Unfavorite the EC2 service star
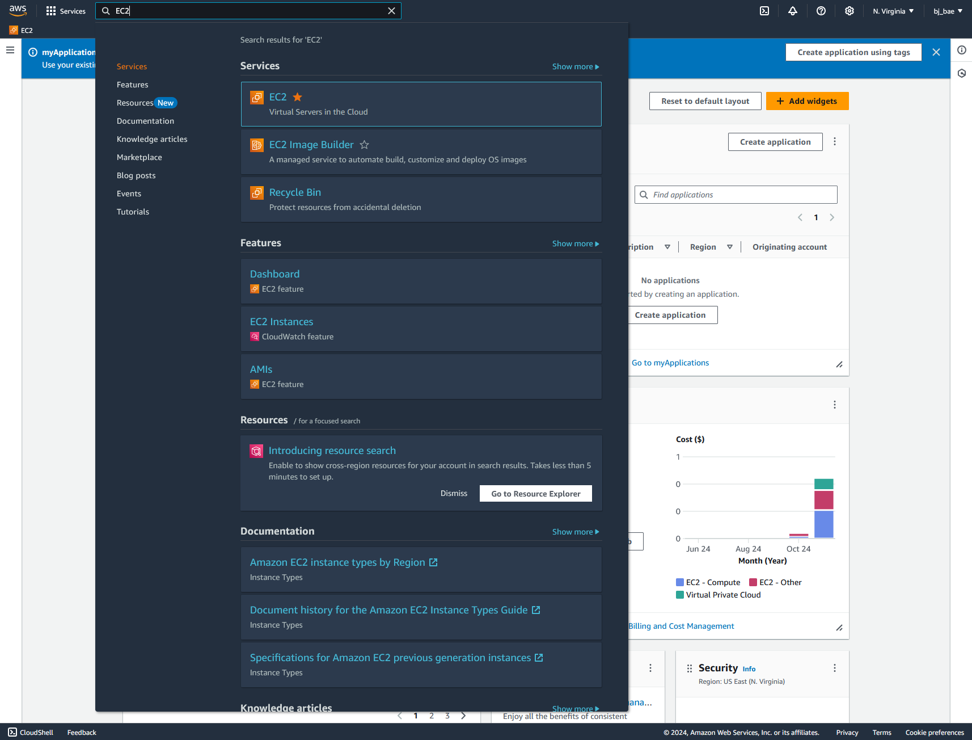The image size is (972, 740). (x=297, y=97)
